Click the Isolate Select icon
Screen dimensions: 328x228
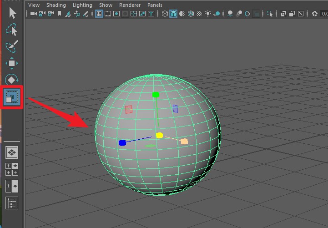point(270,14)
